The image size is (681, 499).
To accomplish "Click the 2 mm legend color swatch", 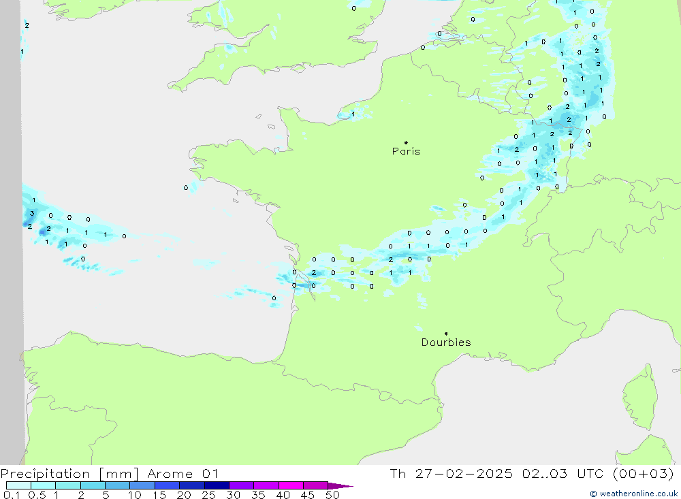I will coord(93,485).
